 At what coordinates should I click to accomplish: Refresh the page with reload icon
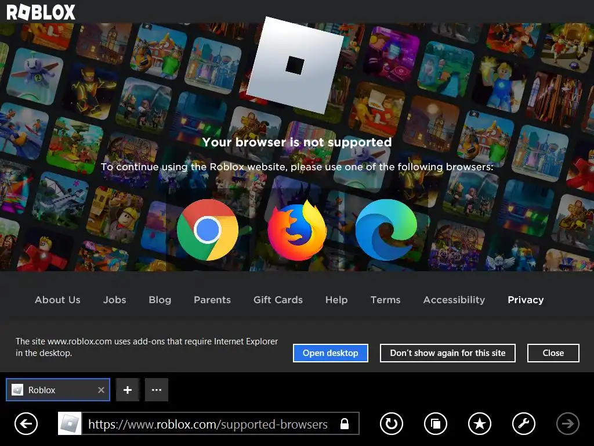pos(392,423)
